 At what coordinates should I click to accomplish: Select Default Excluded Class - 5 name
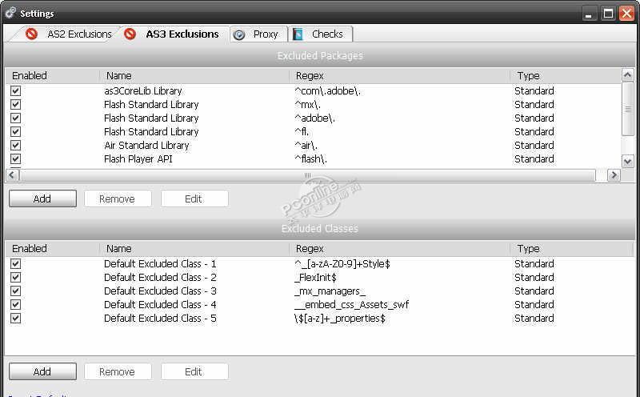click(x=160, y=319)
